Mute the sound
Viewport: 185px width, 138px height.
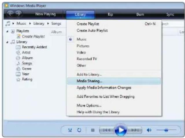[149, 130]
